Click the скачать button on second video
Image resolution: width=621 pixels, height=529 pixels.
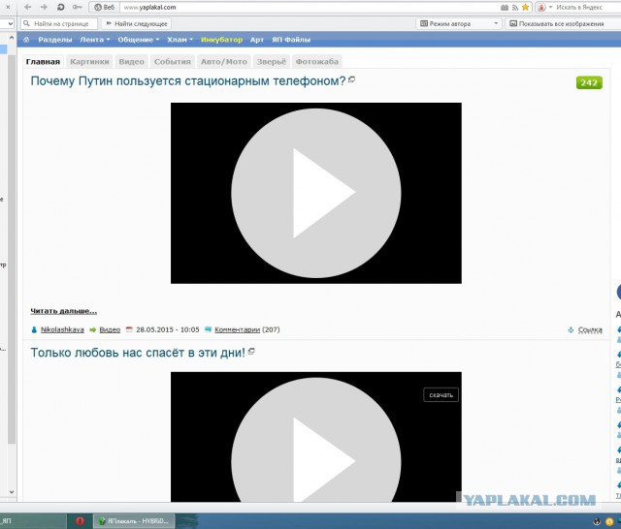[441, 394]
